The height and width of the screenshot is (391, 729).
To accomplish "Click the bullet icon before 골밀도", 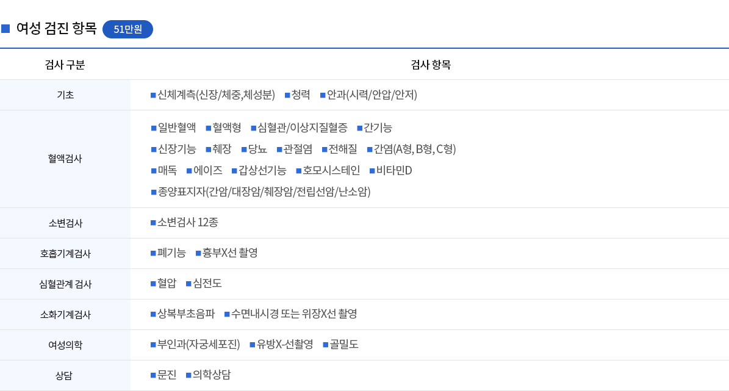I will pyautogui.click(x=325, y=345).
